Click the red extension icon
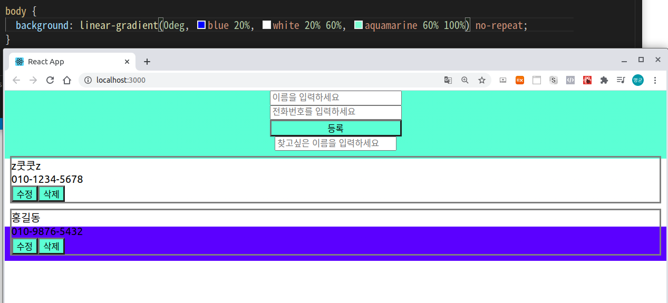 point(587,80)
